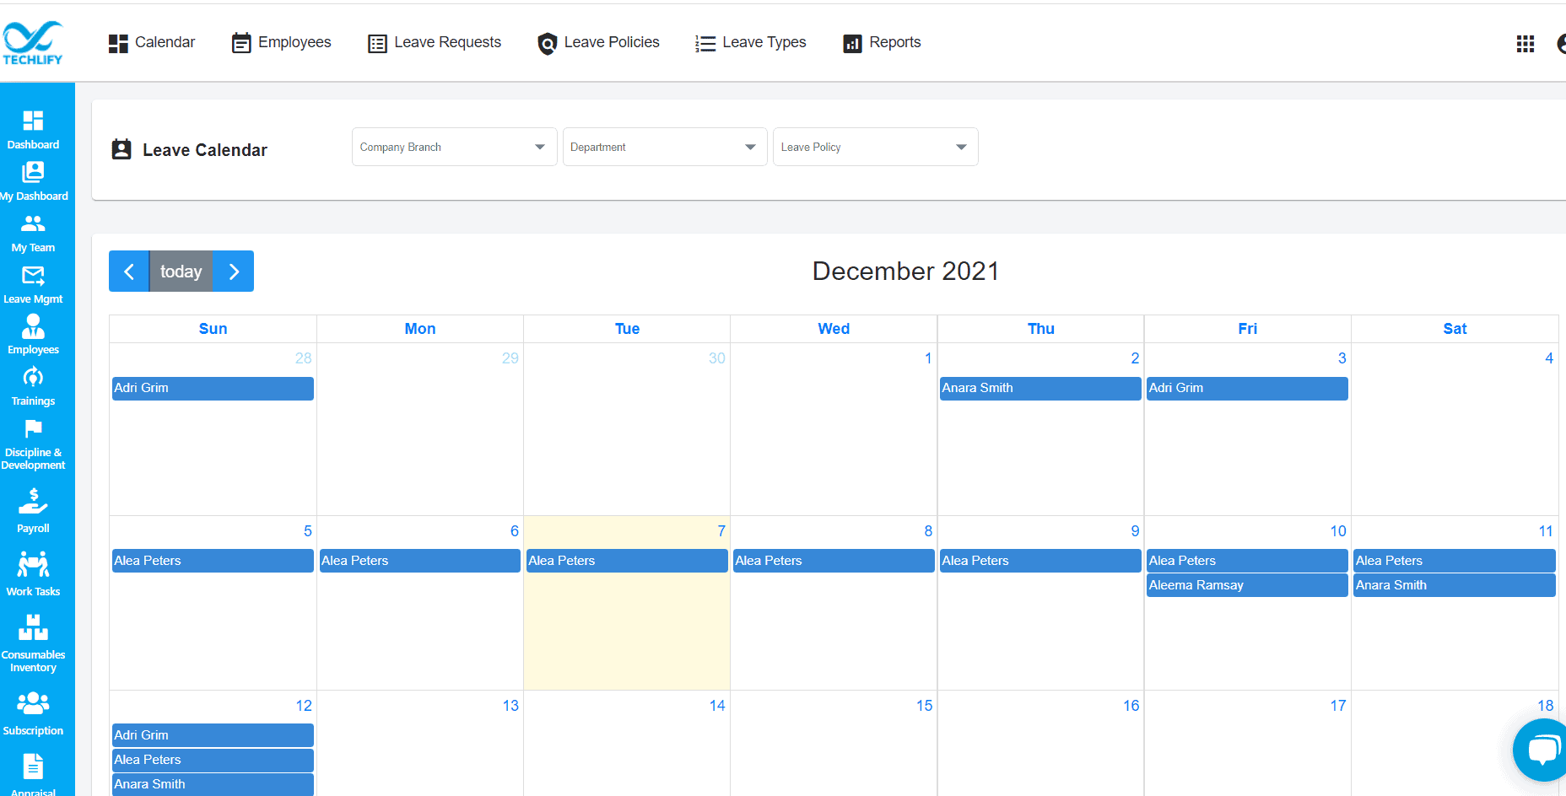This screenshot has height=796, width=1566.
Task: Open Alea Peters leave on December 8
Action: [x=834, y=561]
